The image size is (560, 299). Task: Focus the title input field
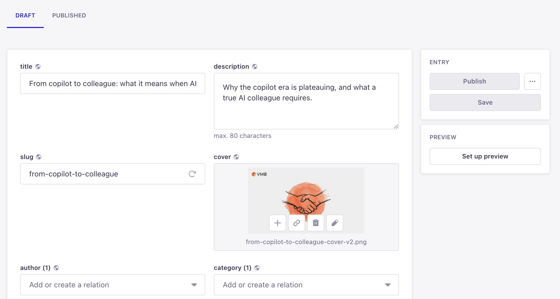113,83
